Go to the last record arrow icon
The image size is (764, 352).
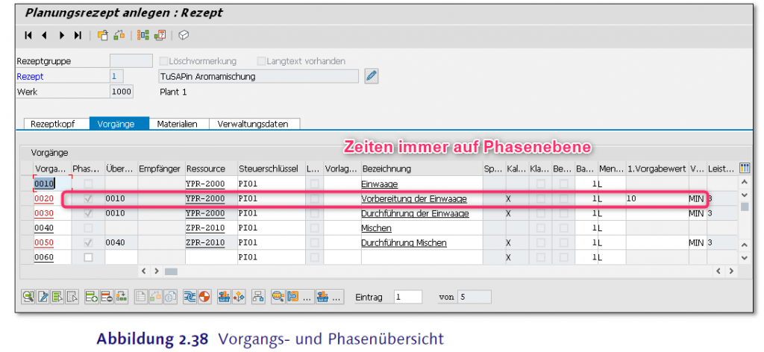click(77, 35)
